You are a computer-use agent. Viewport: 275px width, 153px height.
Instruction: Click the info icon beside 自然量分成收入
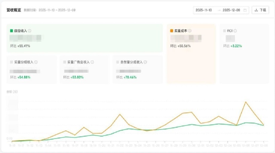pyautogui.click(x=145, y=62)
